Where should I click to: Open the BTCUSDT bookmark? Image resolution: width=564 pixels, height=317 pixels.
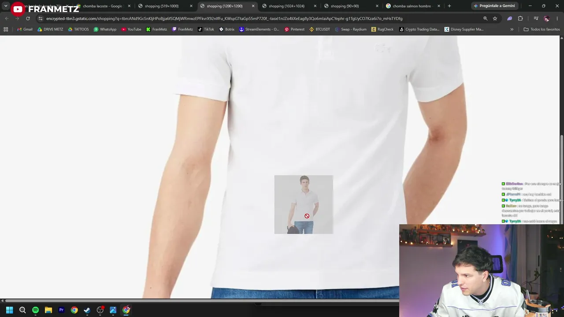click(320, 29)
